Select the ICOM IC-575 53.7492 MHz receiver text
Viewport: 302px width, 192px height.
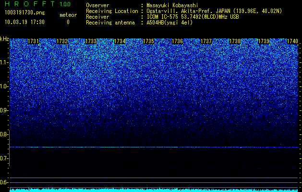pyautogui.click(x=193, y=17)
